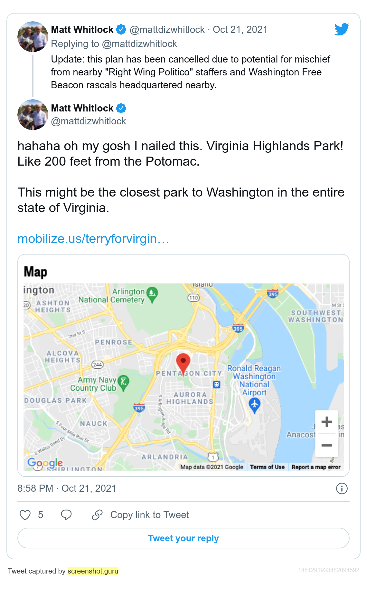The height and width of the screenshot is (589, 367).
Task: Open replies via speech bubble icon
Action: (66, 515)
